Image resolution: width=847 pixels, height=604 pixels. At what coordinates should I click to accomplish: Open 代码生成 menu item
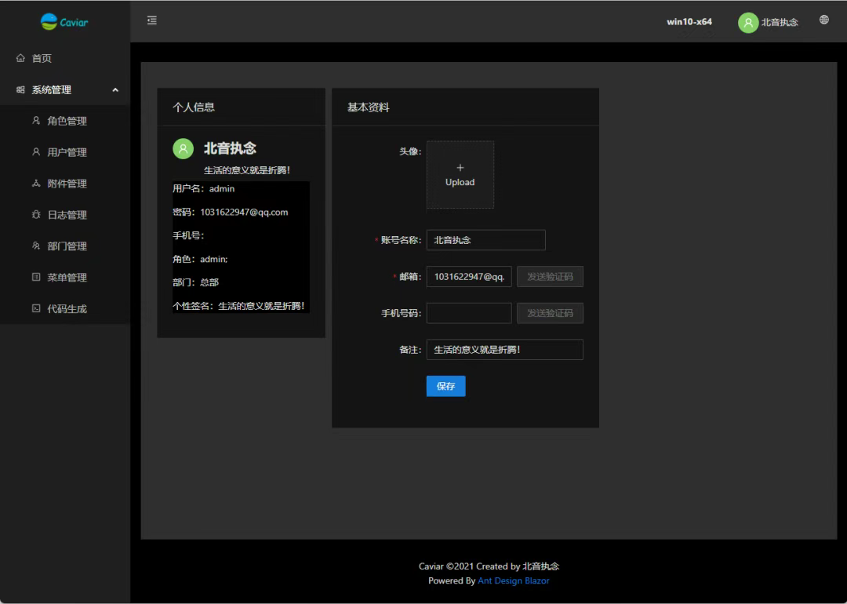(x=65, y=309)
